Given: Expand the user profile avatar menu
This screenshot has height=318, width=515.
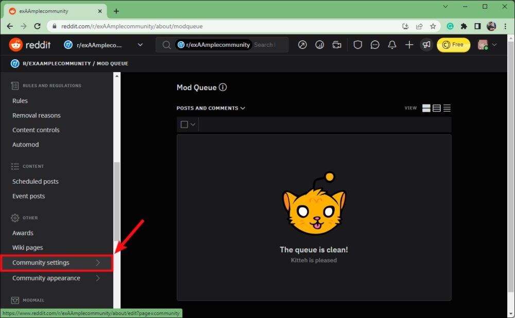Looking at the screenshot, I should [487, 45].
